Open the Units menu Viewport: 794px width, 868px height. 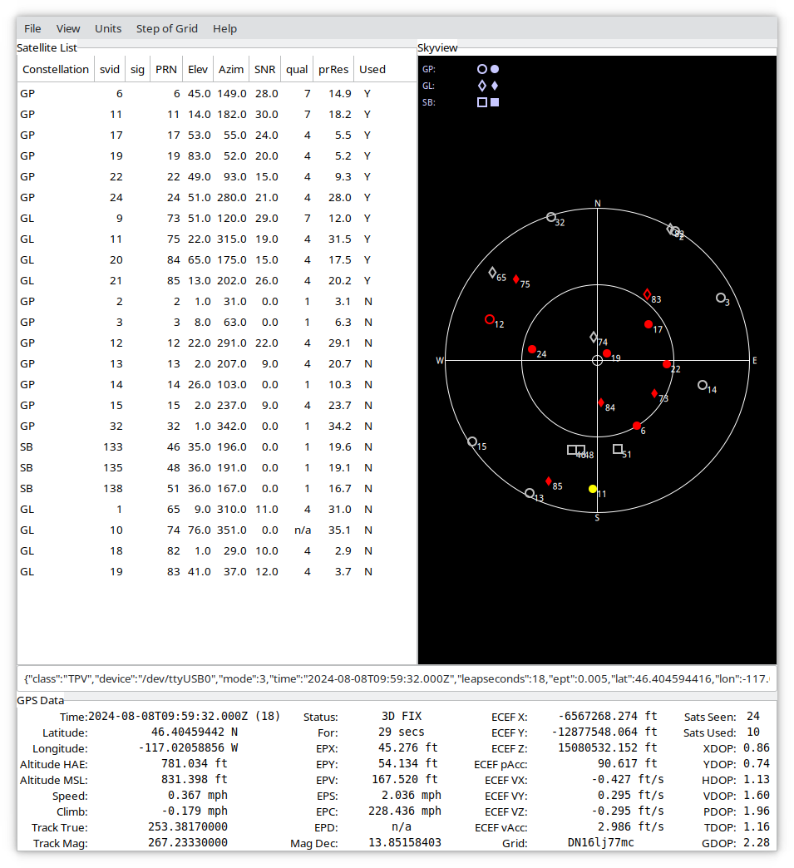point(108,28)
